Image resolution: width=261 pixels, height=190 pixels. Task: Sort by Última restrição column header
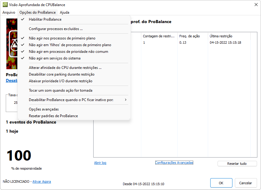pyautogui.click(x=221, y=36)
